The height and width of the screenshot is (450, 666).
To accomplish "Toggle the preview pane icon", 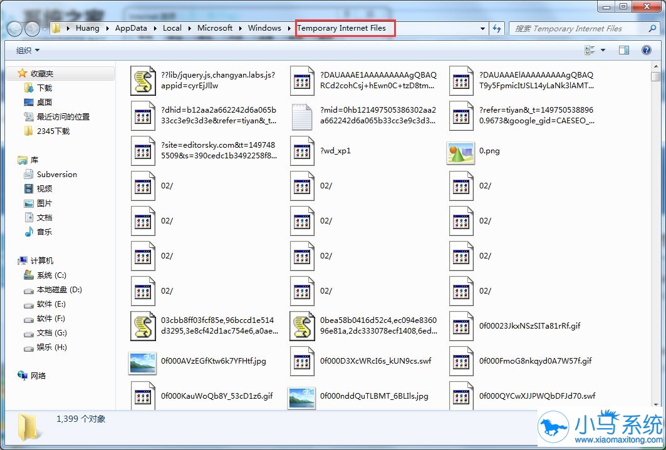I will tap(624, 50).
